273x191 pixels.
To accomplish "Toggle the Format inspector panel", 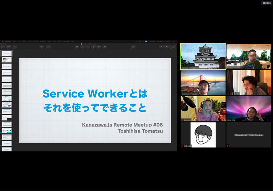I will point(161,47).
